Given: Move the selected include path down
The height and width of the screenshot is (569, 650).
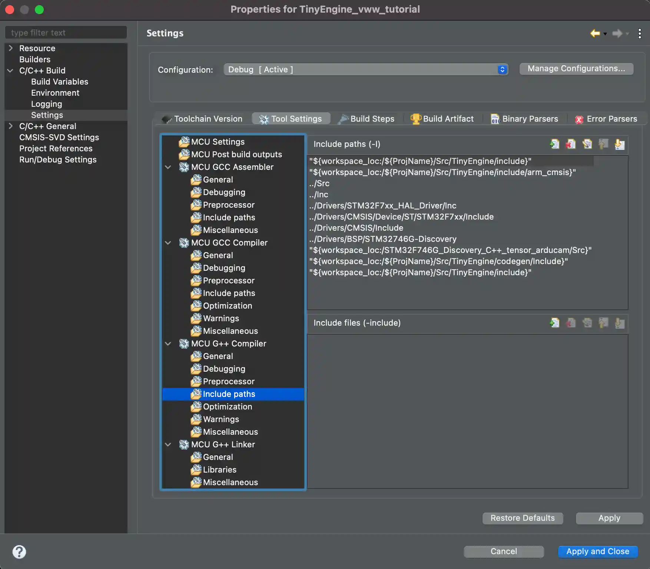Looking at the screenshot, I should coord(620,144).
